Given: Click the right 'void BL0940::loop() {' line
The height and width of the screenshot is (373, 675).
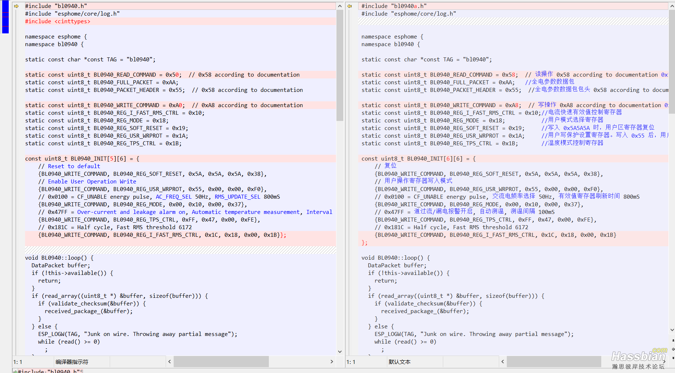Looking at the screenshot, I should click(x=396, y=258).
